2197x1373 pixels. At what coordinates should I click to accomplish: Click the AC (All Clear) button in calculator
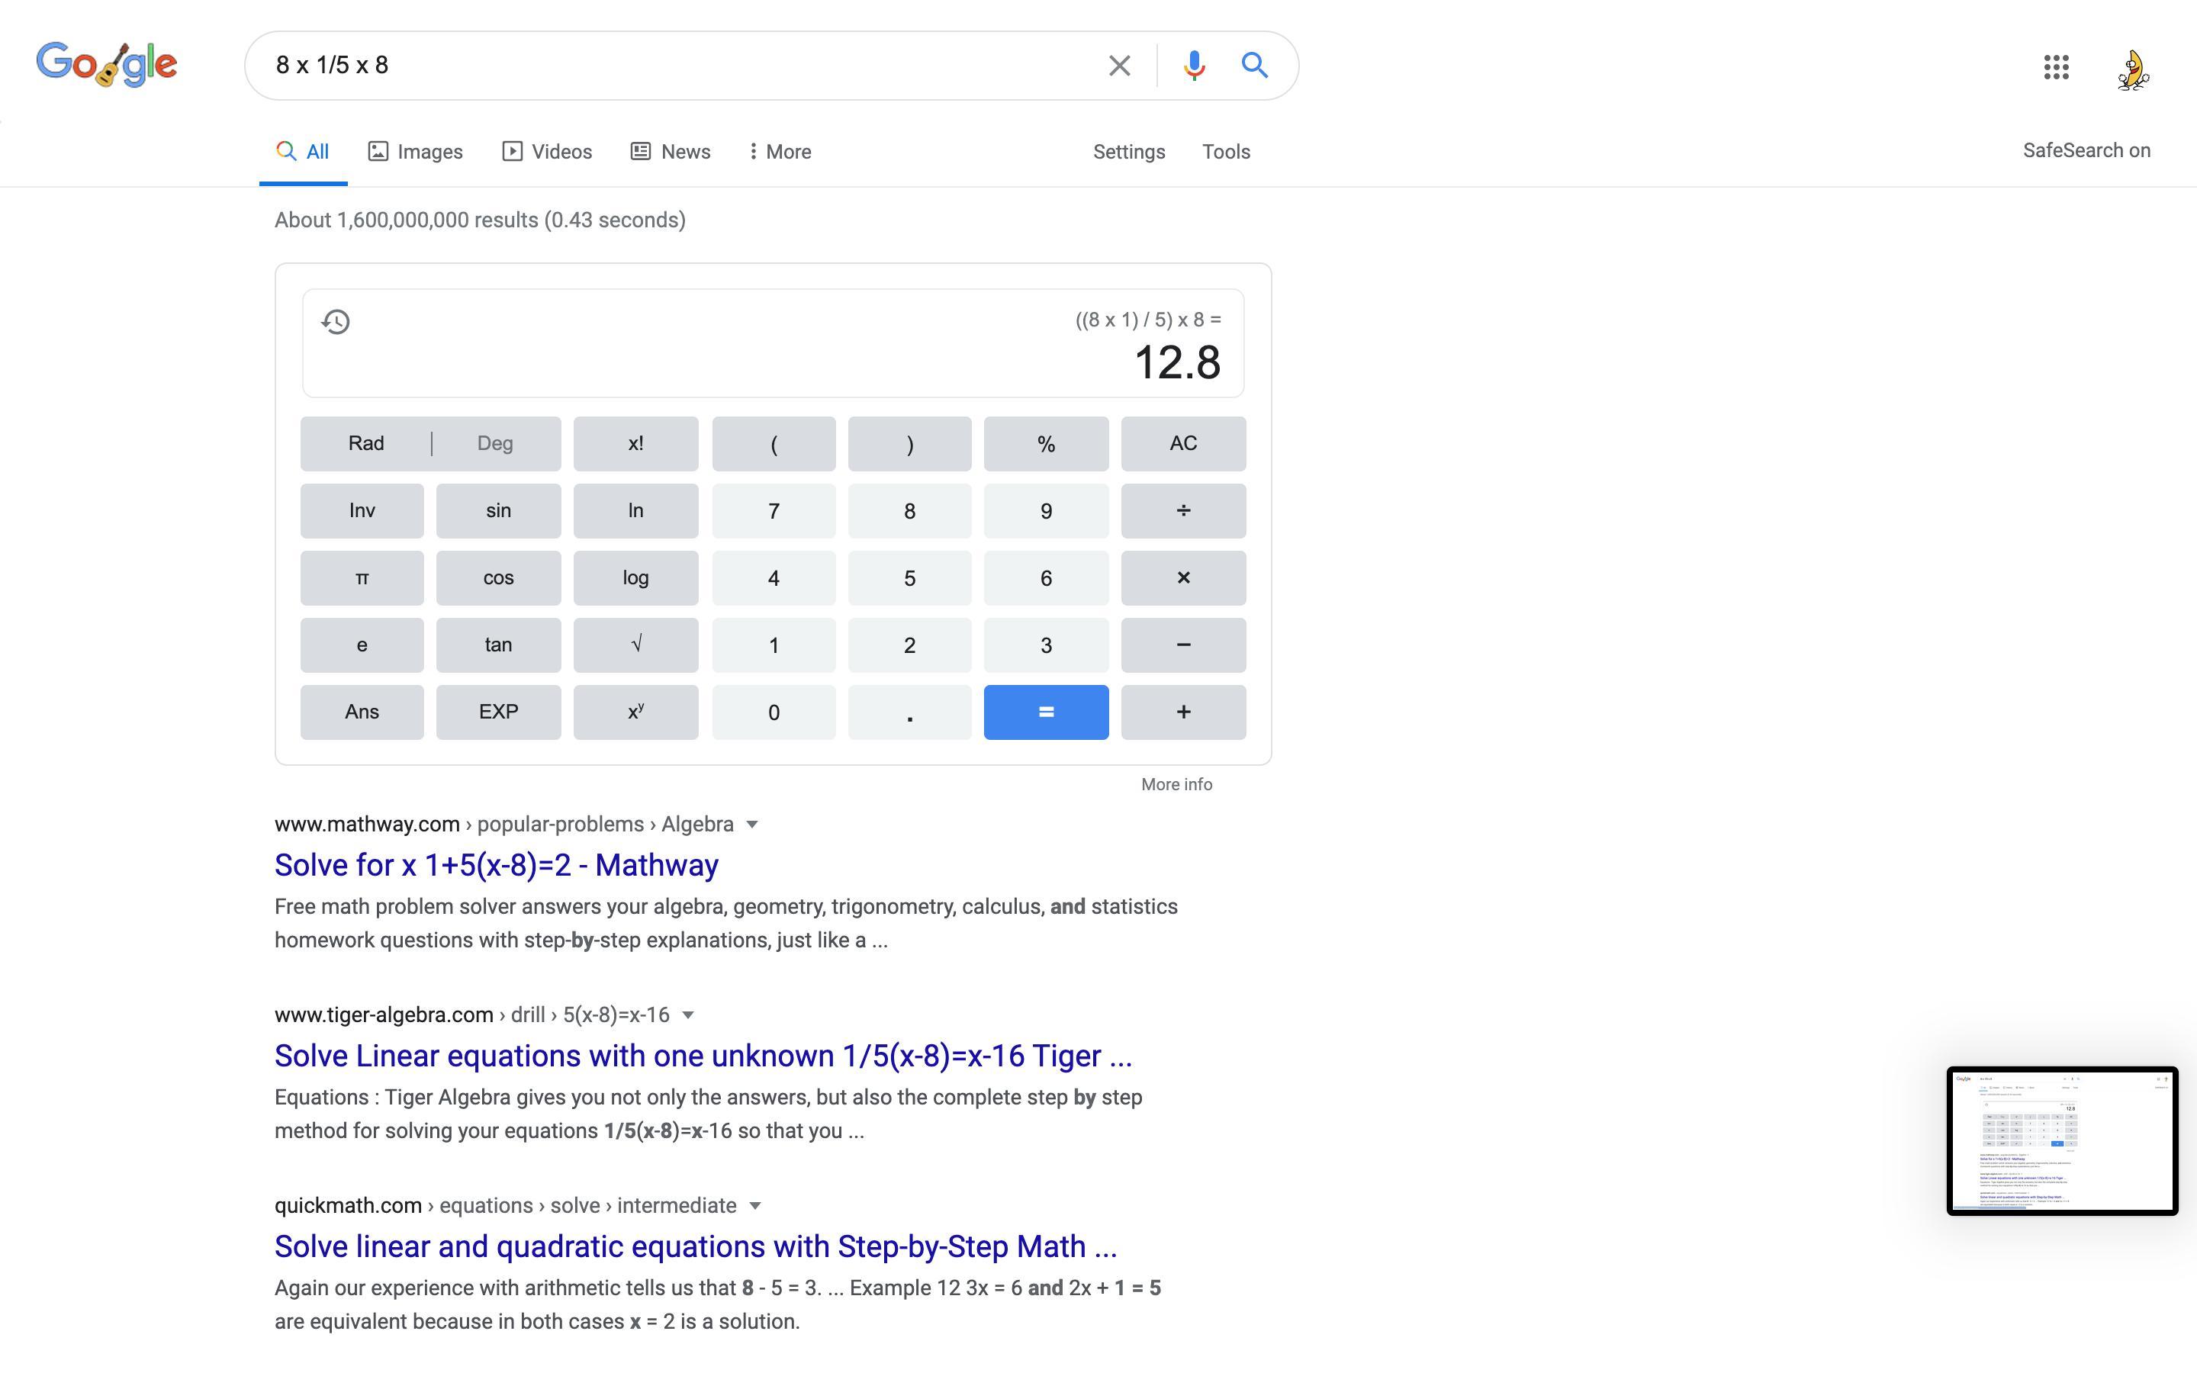click(x=1182, y=443)
